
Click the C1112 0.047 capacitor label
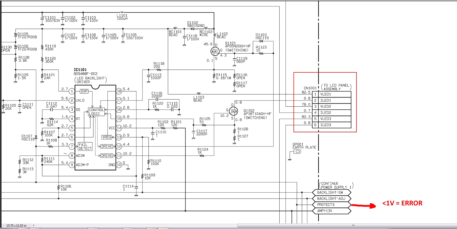[52, 105]
